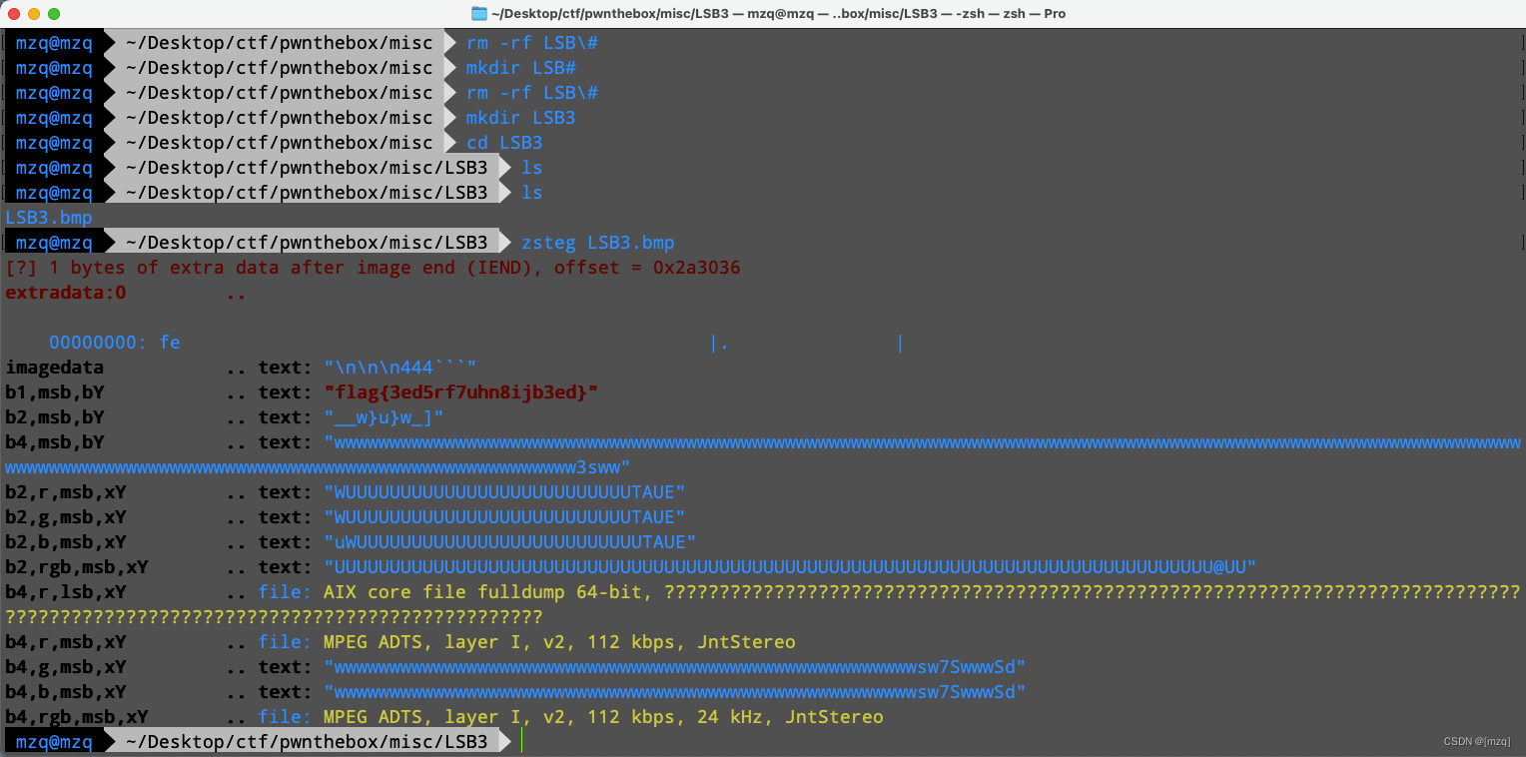Click the 'b4,r,msb,xY' row label
Screen dimensions: 1526x757
66,642
